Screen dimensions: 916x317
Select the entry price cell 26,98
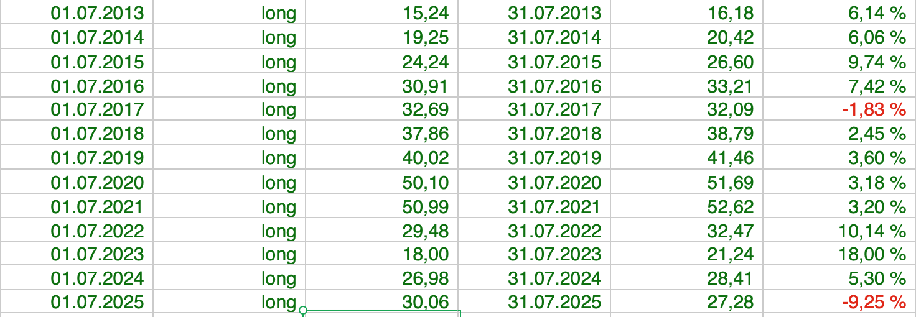click(426, 278)
